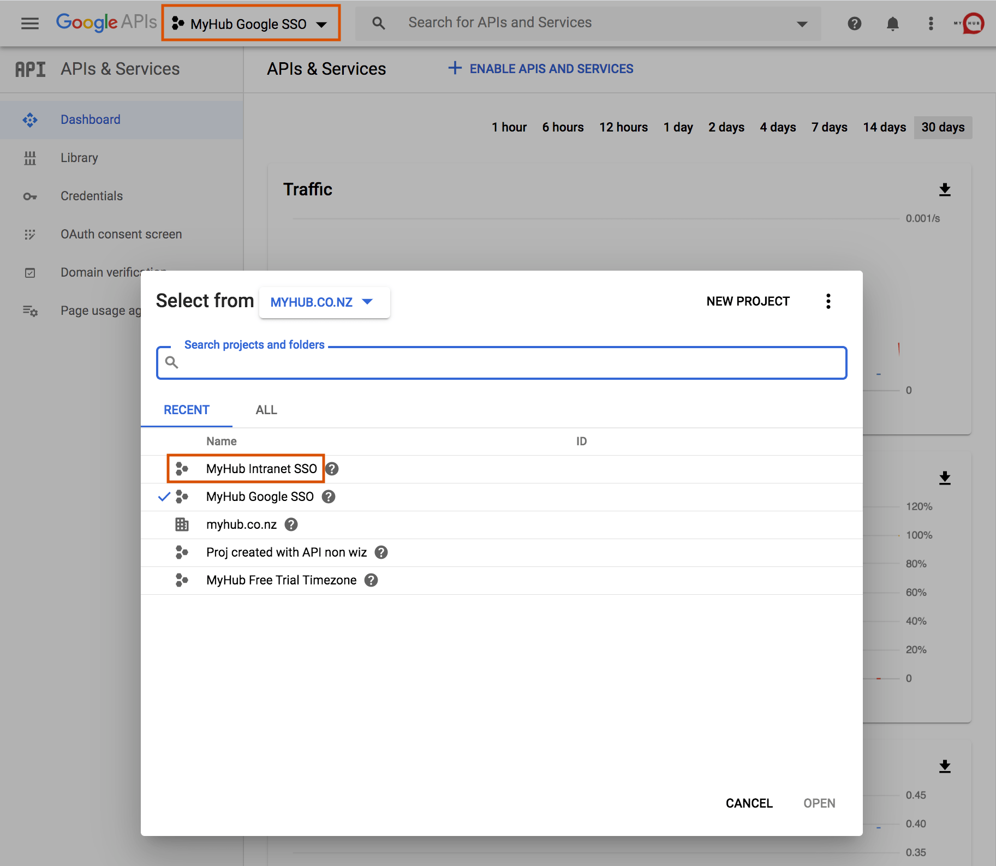Image resolution: width=996 pixels, height=866 pixels.
Task: Open the MyHub Google SSO project selector
Action: click(251, 23)
